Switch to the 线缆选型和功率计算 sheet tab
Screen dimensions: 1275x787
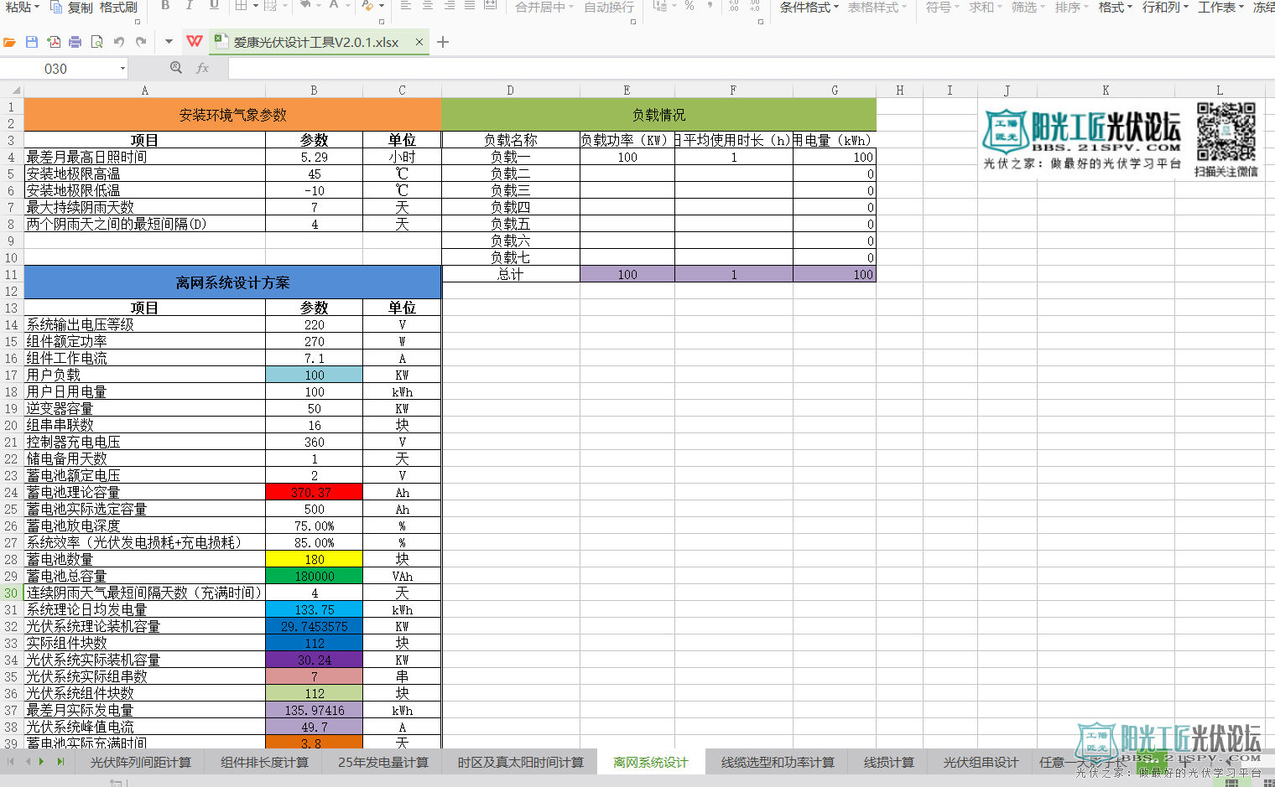tap(778, 762)
